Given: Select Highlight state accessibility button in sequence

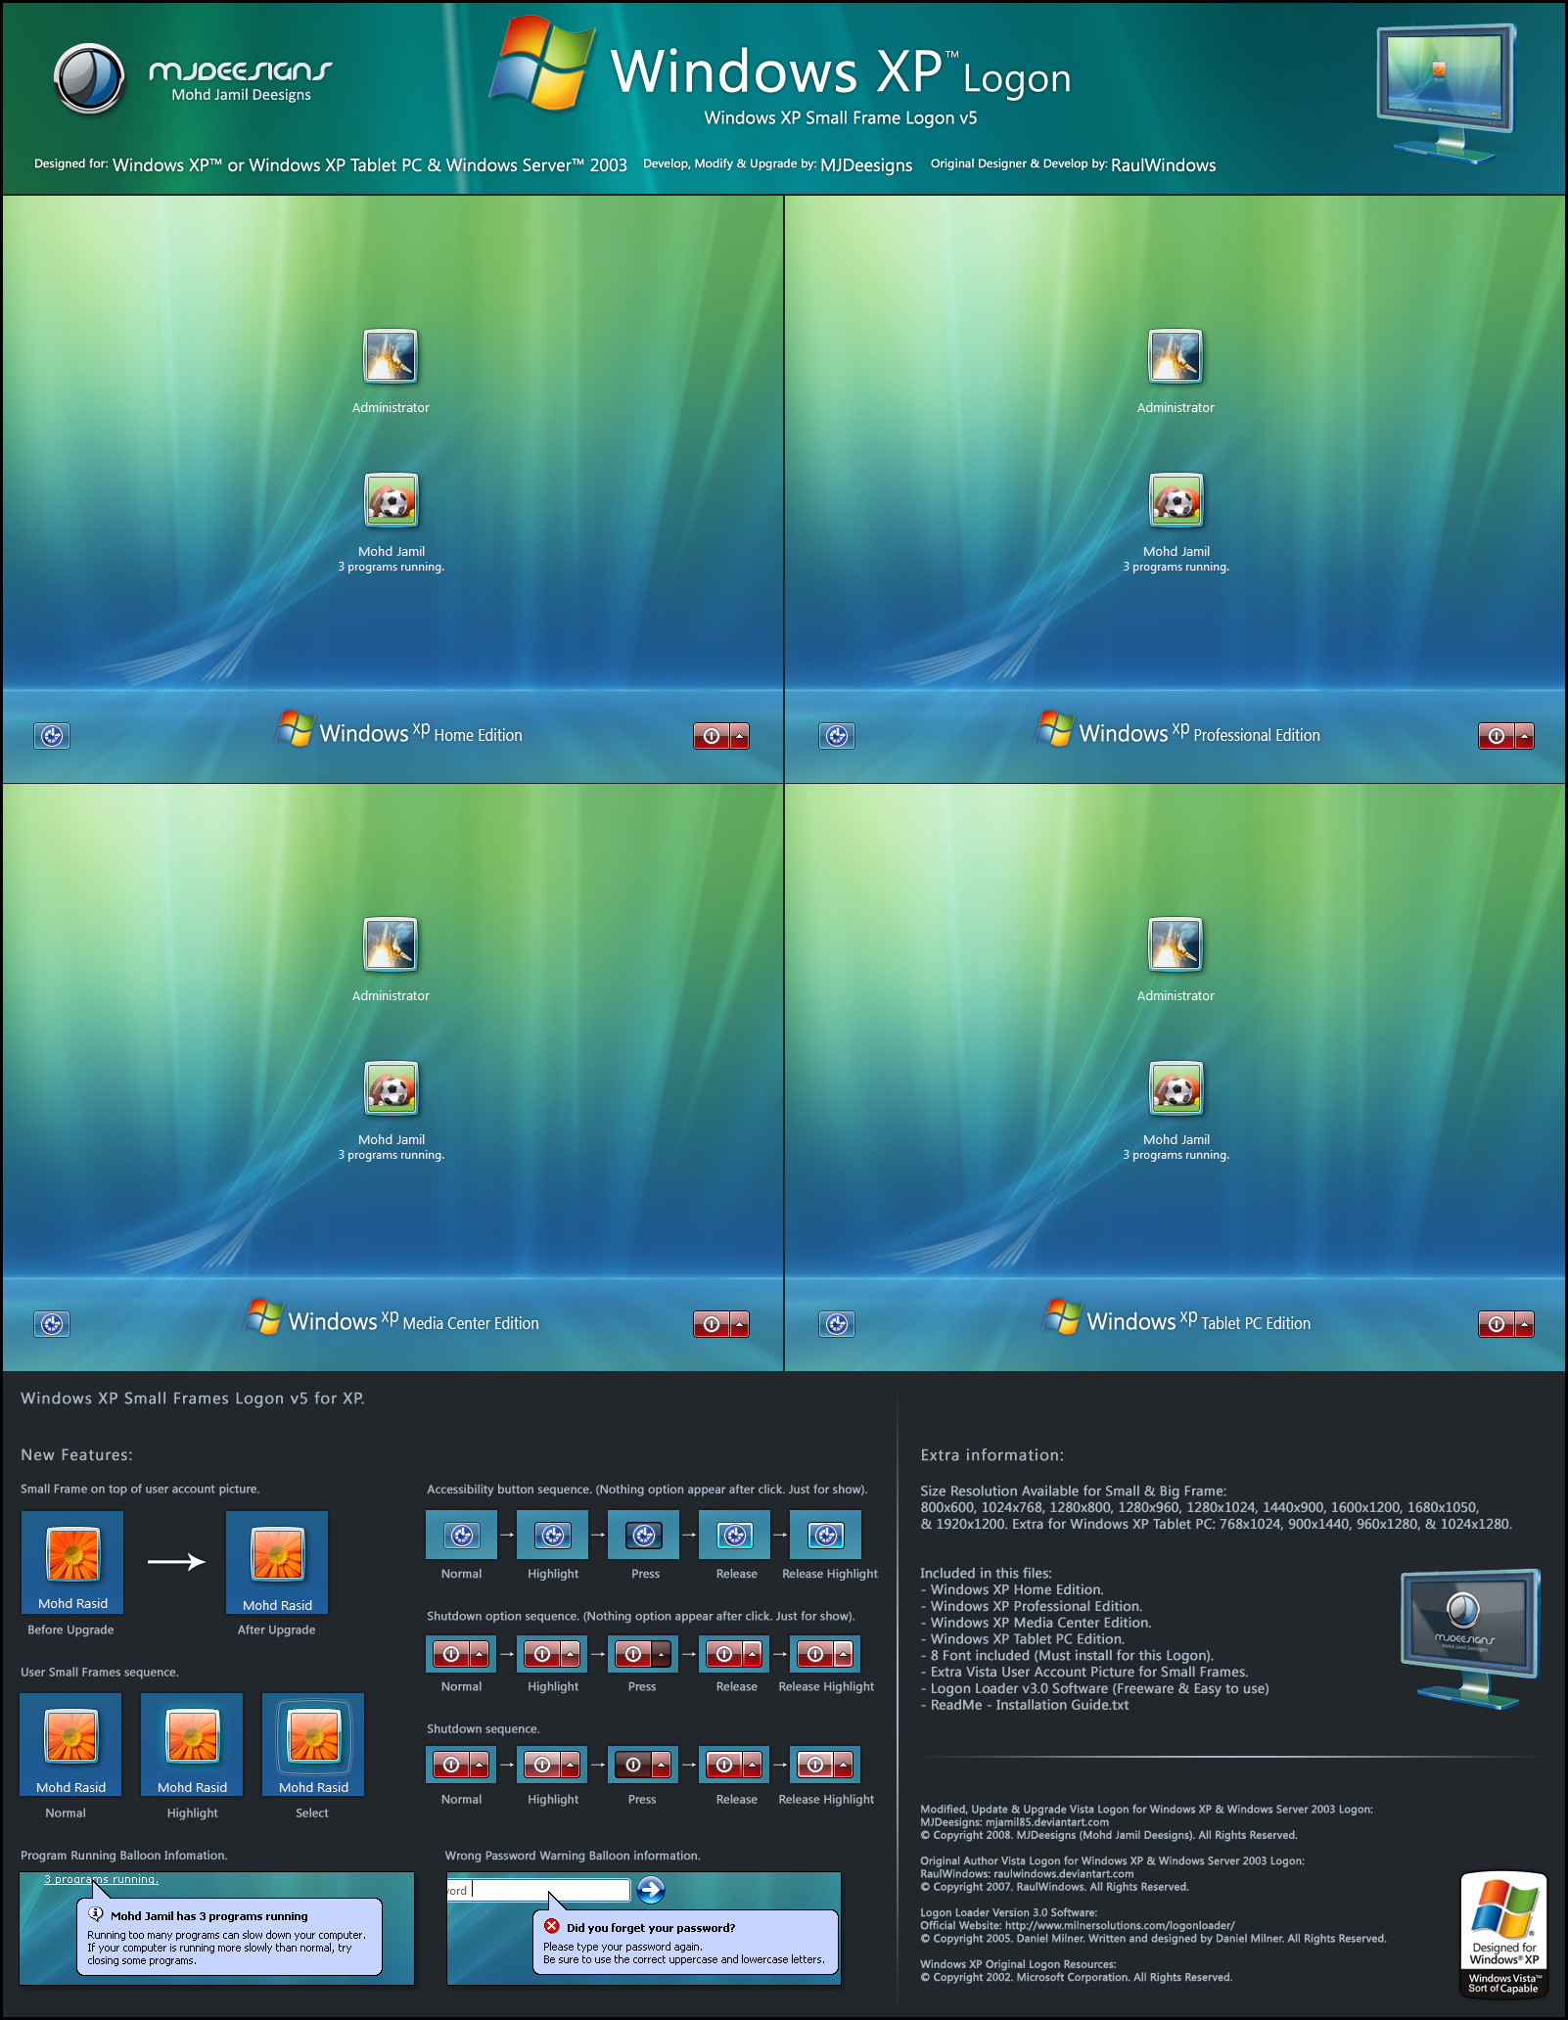Looking at the screenshot, I should coord(553,1536).
